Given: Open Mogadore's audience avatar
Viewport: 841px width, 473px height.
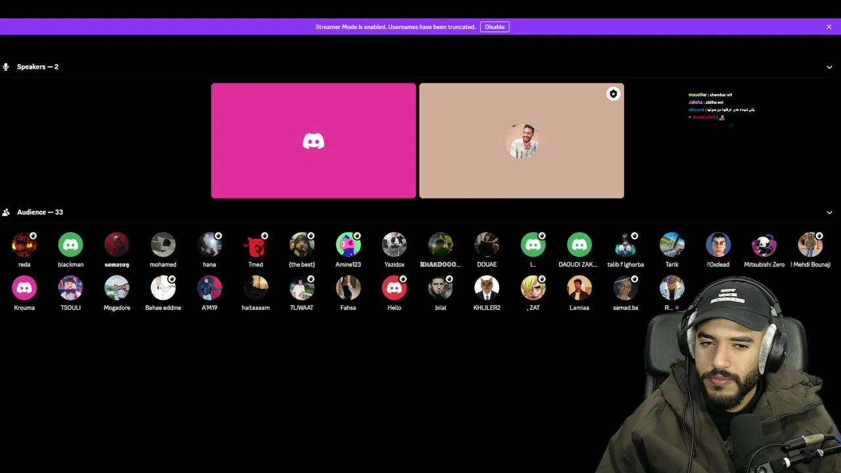Looking at the screenshot, I should pyautogui.click(x=117, y=288).
